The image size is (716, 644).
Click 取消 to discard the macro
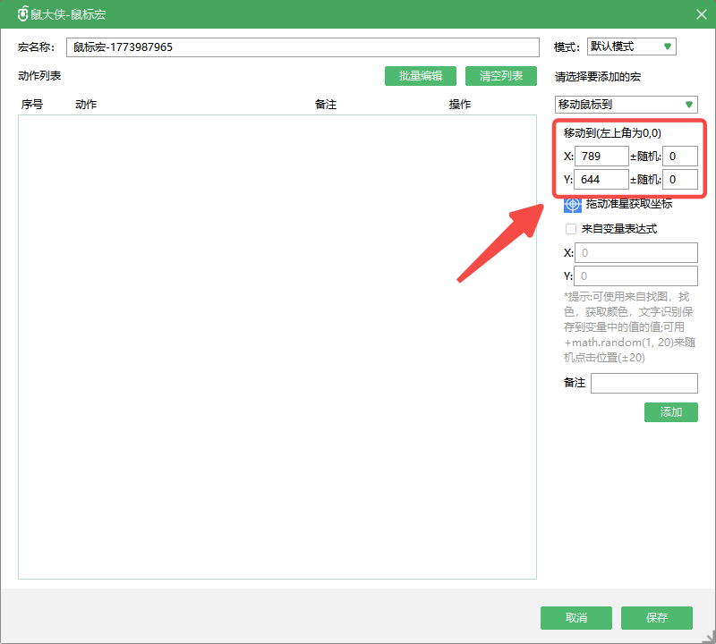click(x=575, y=618)
